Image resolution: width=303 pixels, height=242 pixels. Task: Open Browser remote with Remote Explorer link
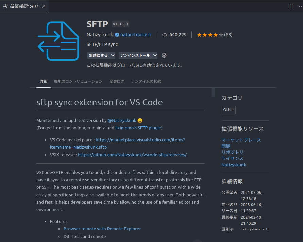click(102, 229)
